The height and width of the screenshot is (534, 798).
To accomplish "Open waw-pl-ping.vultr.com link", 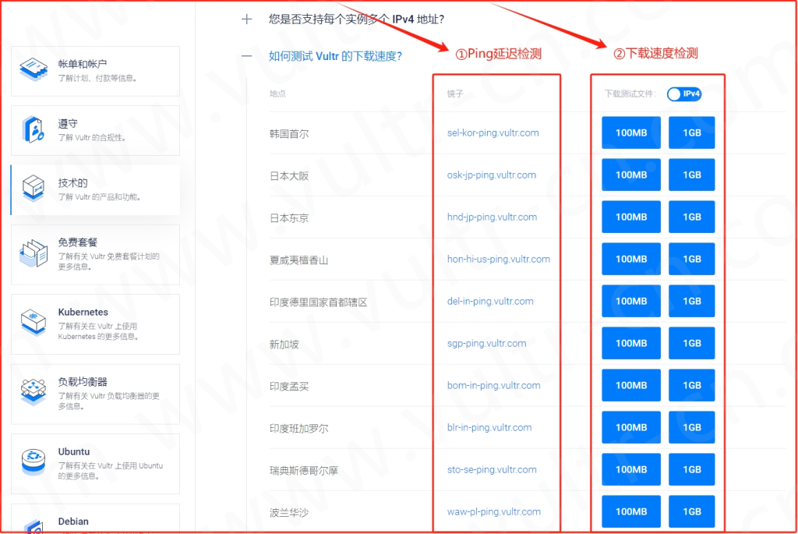I will (x=493, y=512).
